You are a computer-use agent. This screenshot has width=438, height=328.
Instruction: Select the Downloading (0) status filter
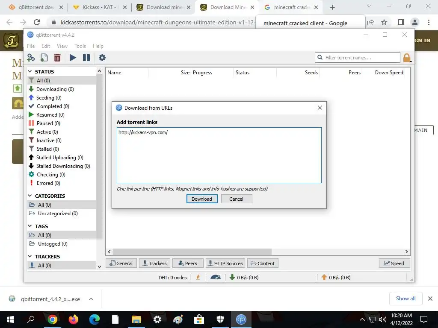55,89
